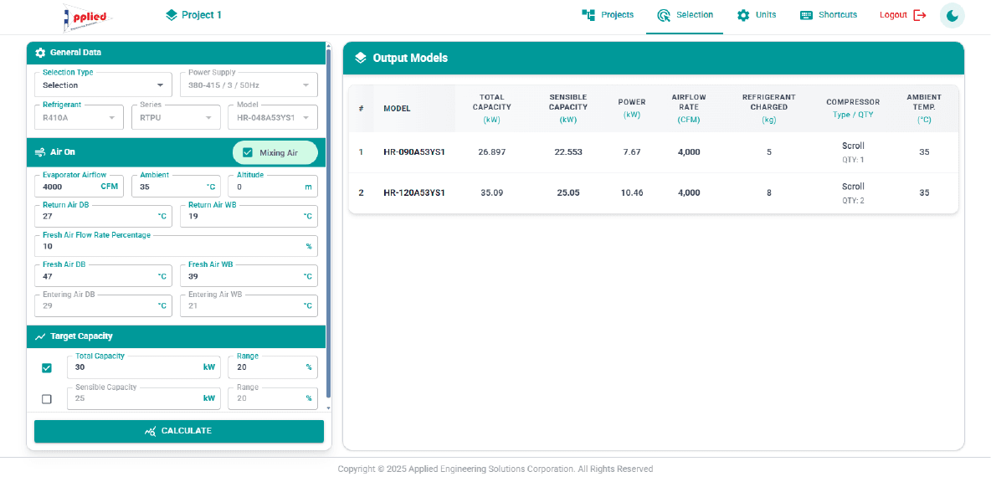Open the Shortcuts tab

(x=829, y=15)
